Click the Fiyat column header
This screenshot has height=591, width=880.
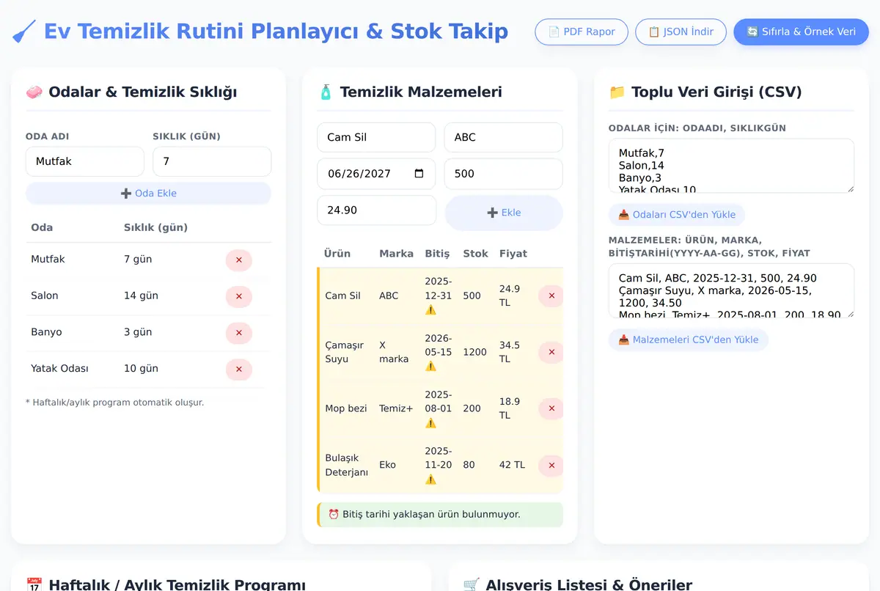coord(513,254)
